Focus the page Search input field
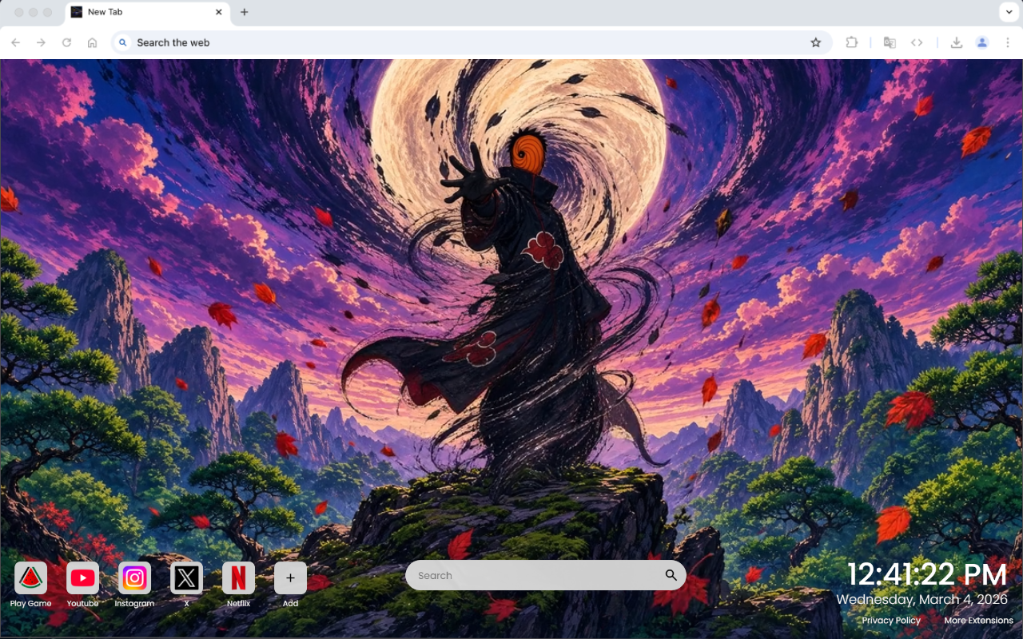 coord(545,575)
